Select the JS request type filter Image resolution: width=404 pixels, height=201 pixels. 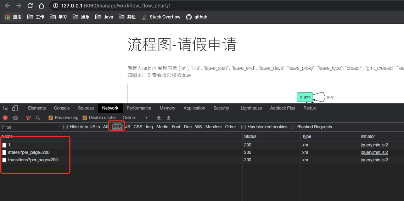pos(128,127)
